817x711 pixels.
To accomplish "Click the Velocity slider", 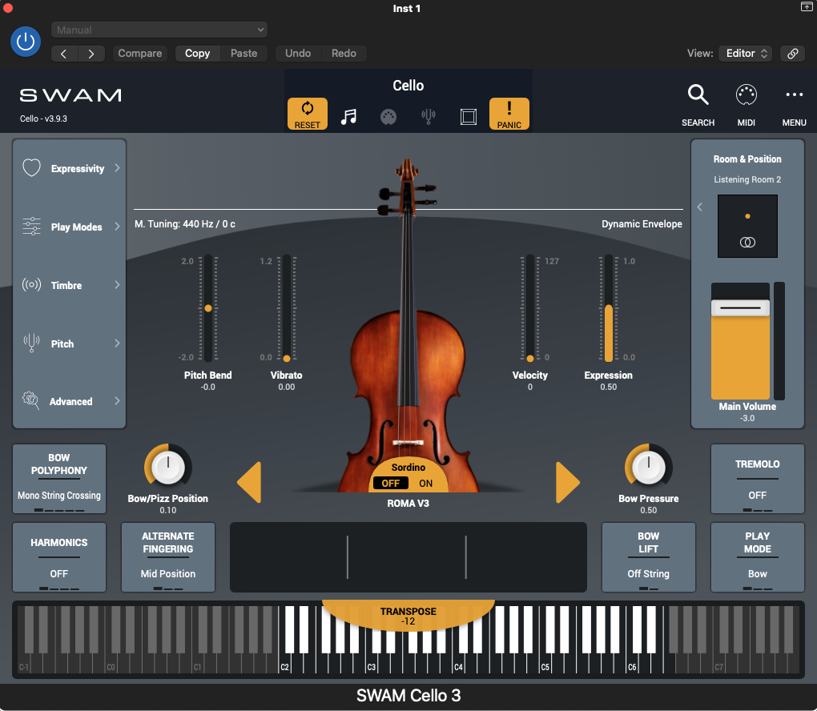I will coord(530,307).
